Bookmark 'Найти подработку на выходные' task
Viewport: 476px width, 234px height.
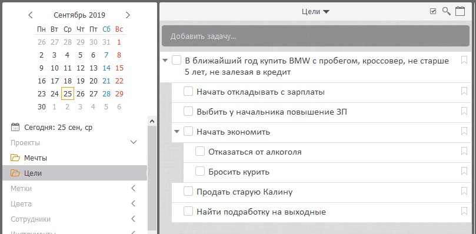464,211
